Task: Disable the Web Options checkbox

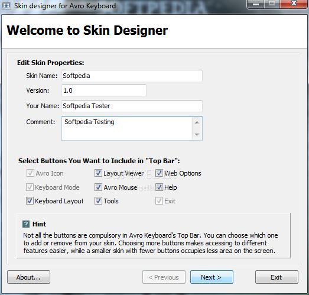Action: click(159, 173)
